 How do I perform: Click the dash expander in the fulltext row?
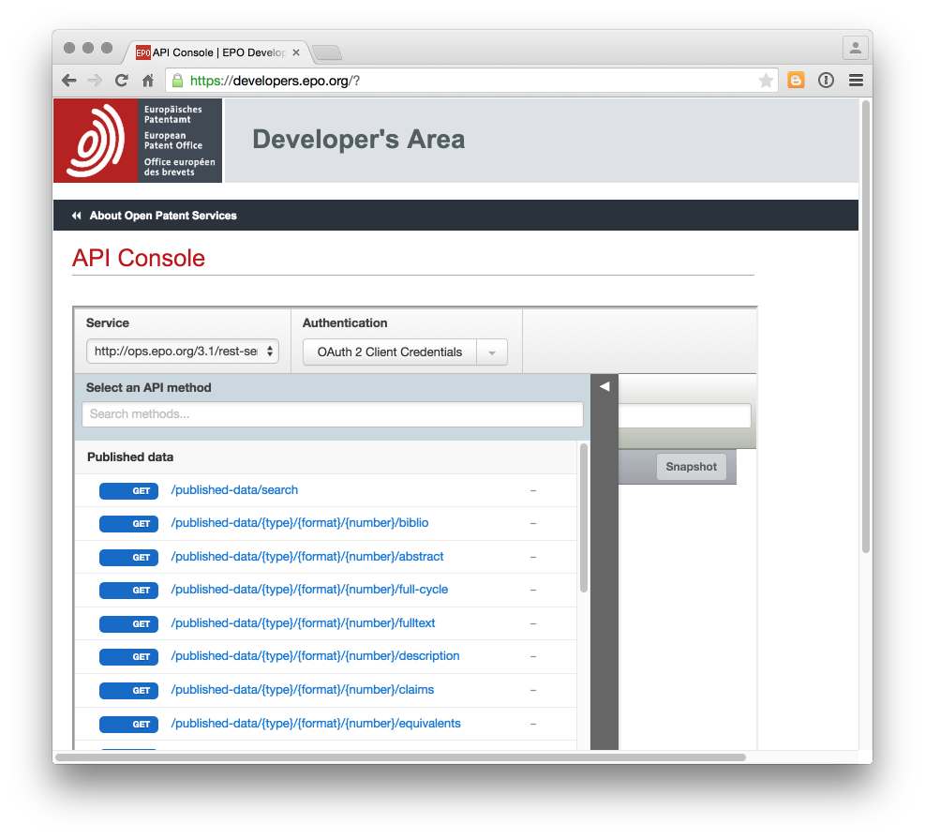point(533,624)
